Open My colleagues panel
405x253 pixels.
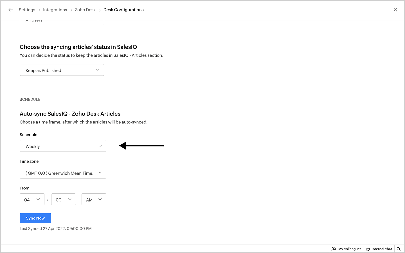[x=346, y=249]
